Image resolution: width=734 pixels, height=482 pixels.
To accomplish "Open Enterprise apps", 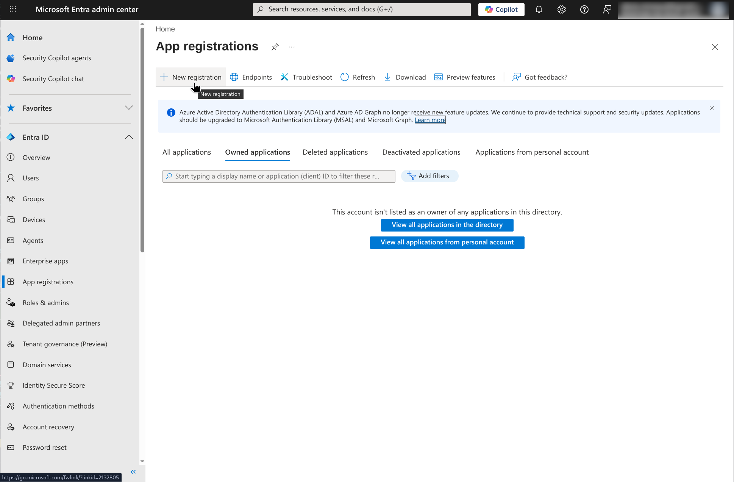I will (45, 261).
